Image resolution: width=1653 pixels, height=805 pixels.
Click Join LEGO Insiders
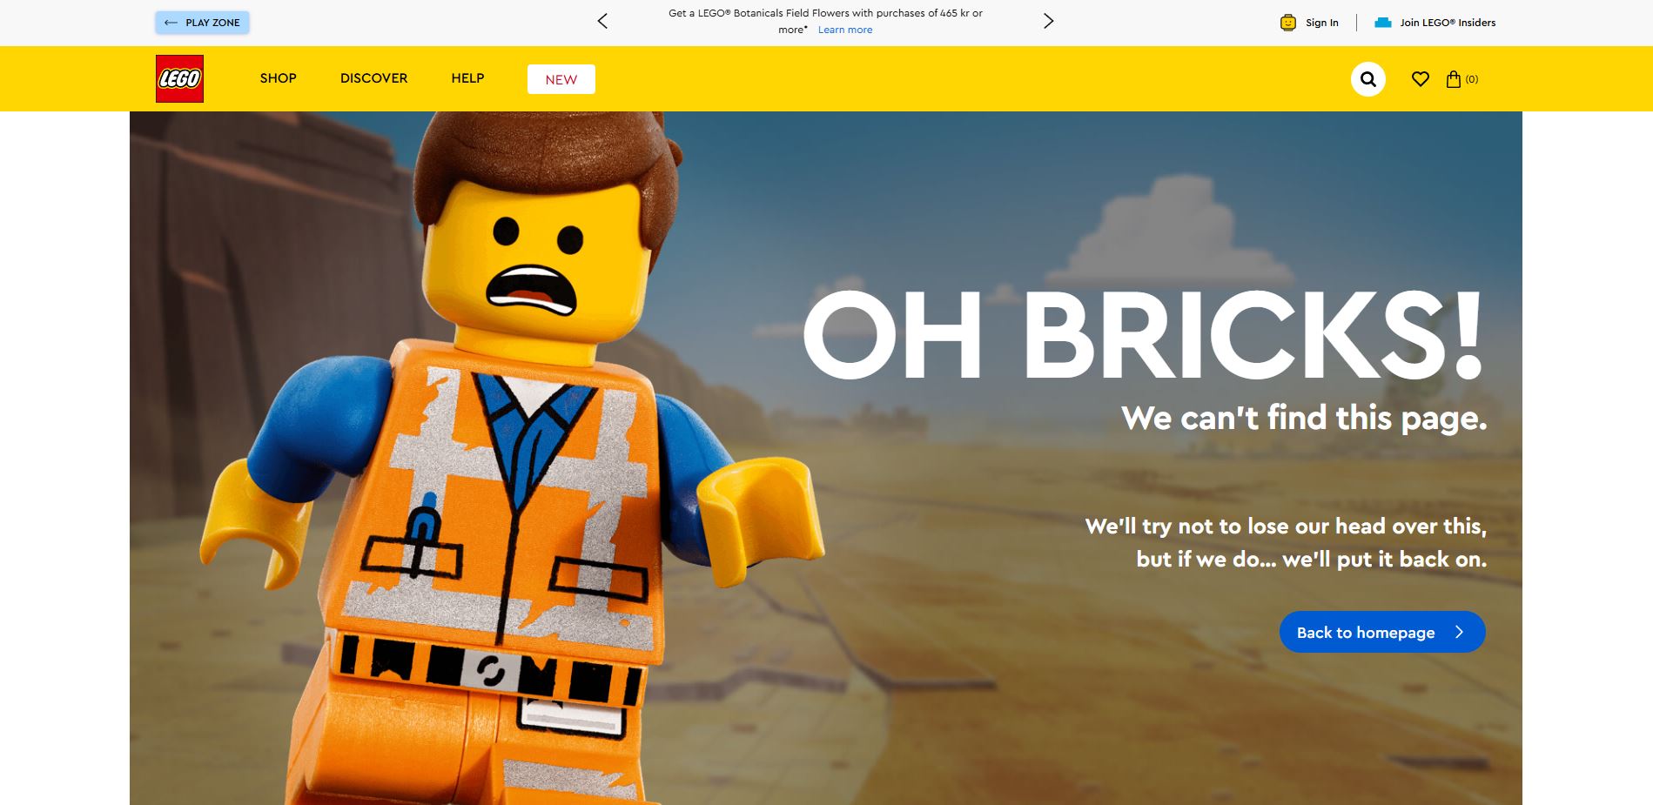[x=1447, y=22]
